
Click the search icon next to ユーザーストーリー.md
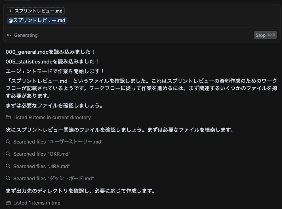click(x=8, y=142)
